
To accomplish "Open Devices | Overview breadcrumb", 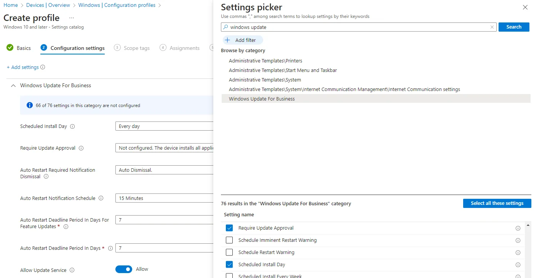I will pyautogui.click(x=48, y=5).
